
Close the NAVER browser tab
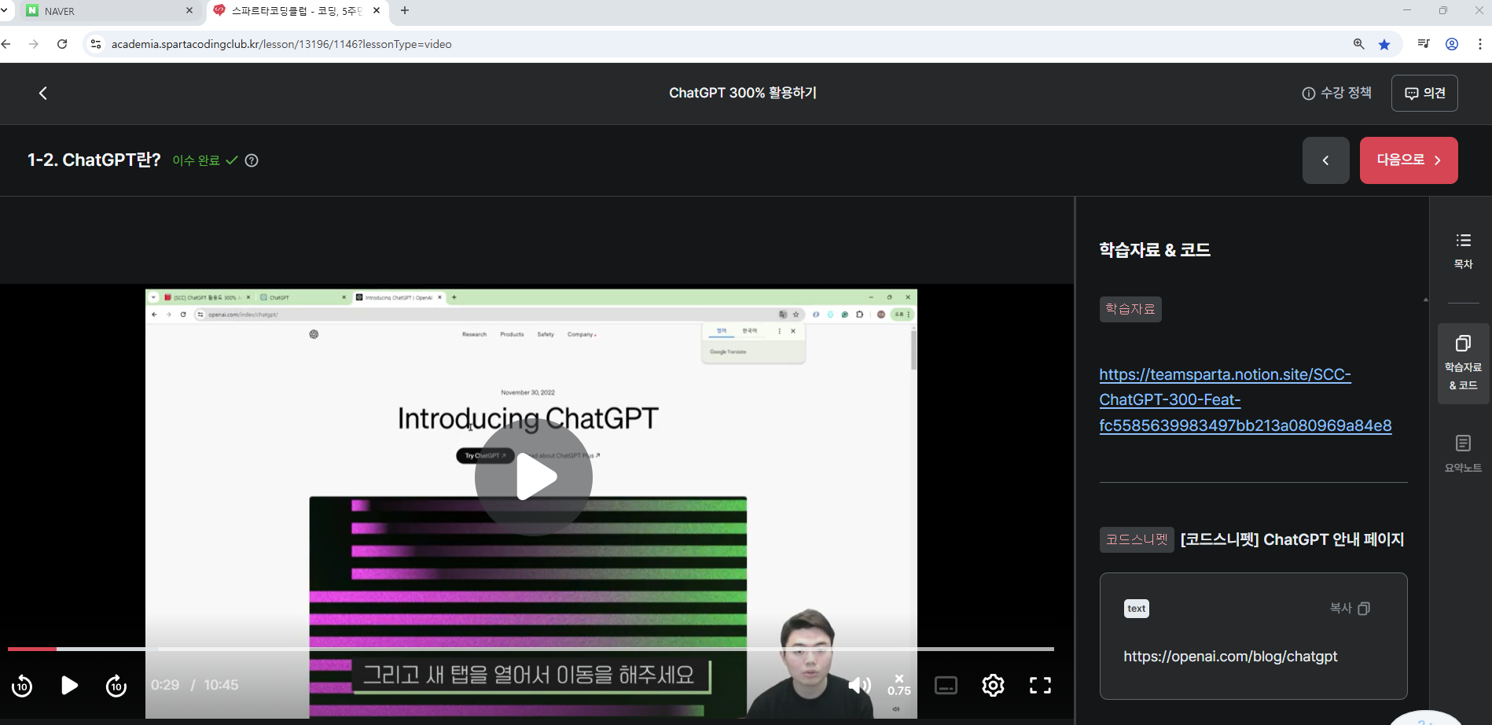coord(189,11)
